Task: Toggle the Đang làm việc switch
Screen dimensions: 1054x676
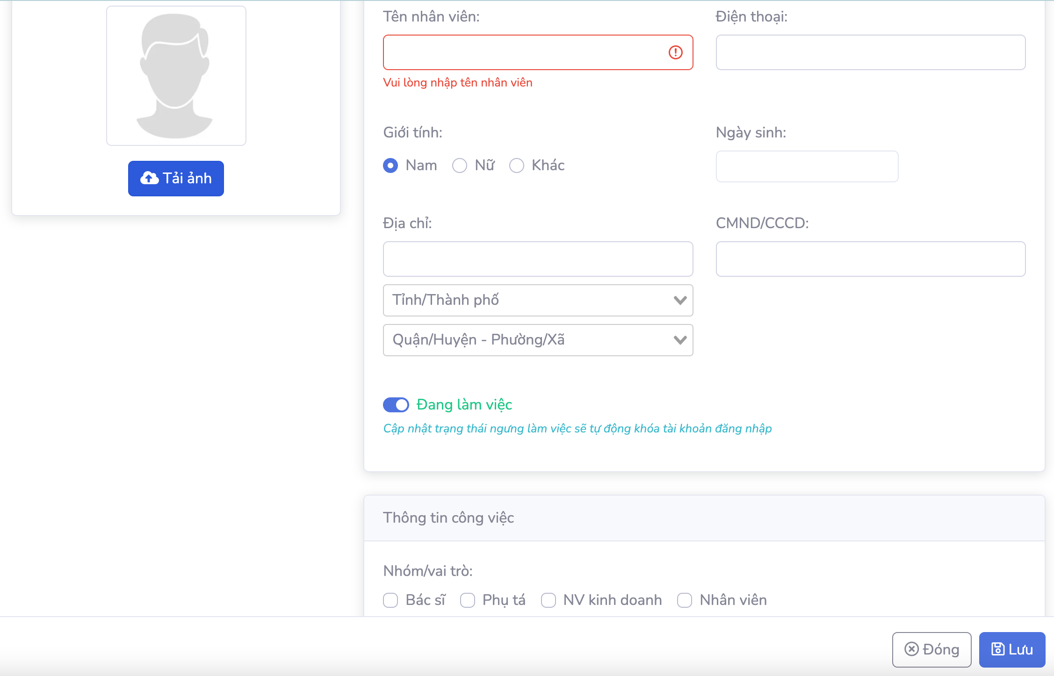Action: tap(396, 405)
